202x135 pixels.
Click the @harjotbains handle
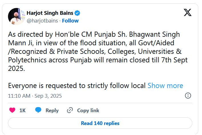click(x=42, y=21)
